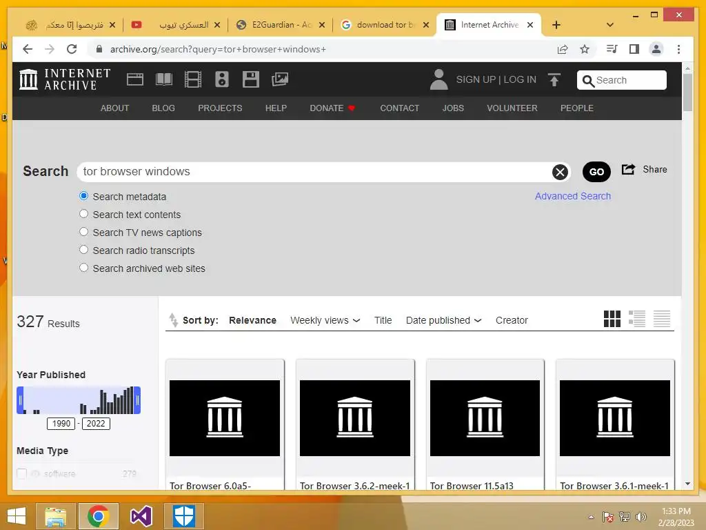Viewport: 706px width, 530px height.
Task: Click right handle of year range slider
Action: pos(137,400)
